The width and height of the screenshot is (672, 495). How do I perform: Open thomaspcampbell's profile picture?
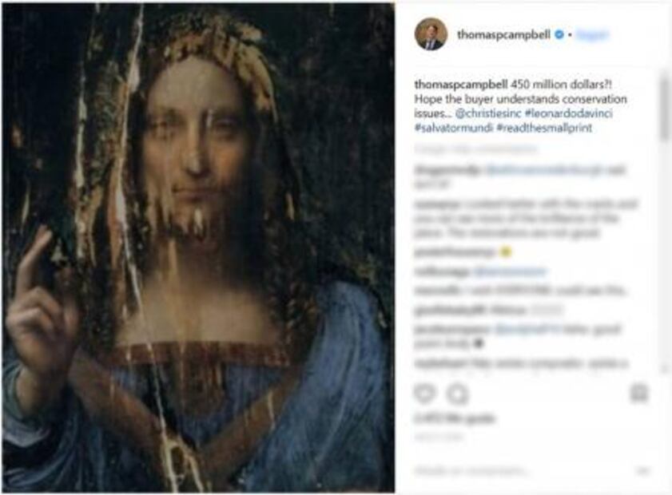431,34
